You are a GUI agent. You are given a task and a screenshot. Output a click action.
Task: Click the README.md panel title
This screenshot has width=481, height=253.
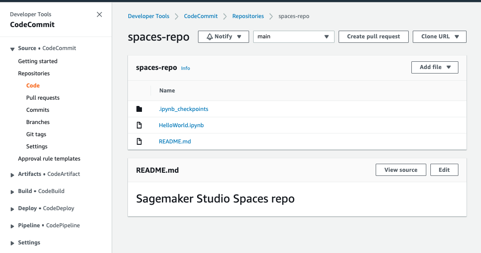click(x=157, y=170)
